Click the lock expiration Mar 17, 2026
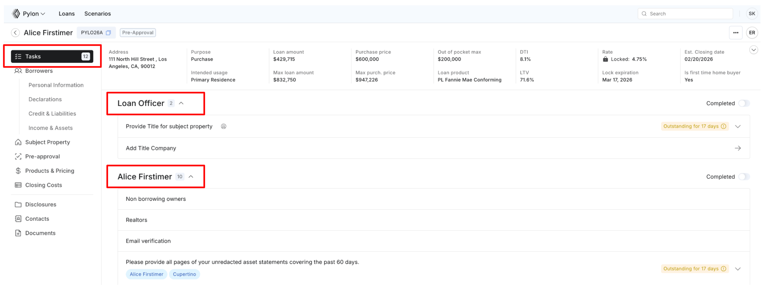 pyautogui.click(x=617, y=80)
